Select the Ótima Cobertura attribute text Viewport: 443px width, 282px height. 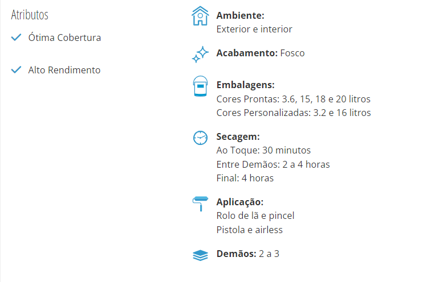point(64,38)
